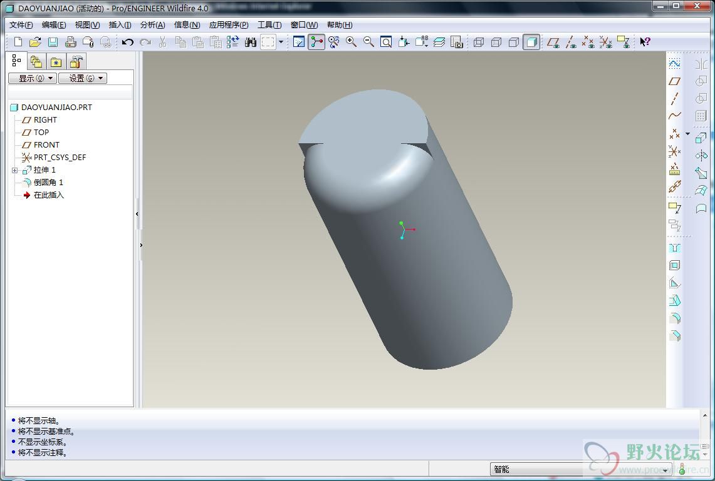Select the Chamfer tool in the right toolbar
The image size is (715, 481).
(674, 336)
